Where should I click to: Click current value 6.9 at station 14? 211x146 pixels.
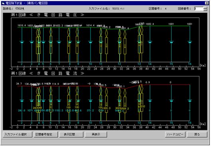148,82
